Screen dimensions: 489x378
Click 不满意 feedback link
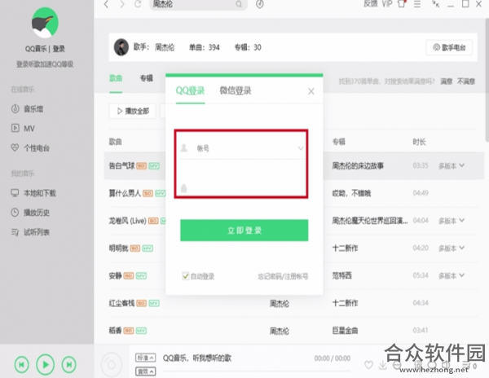pyautogui.click(x=466, y=81)
